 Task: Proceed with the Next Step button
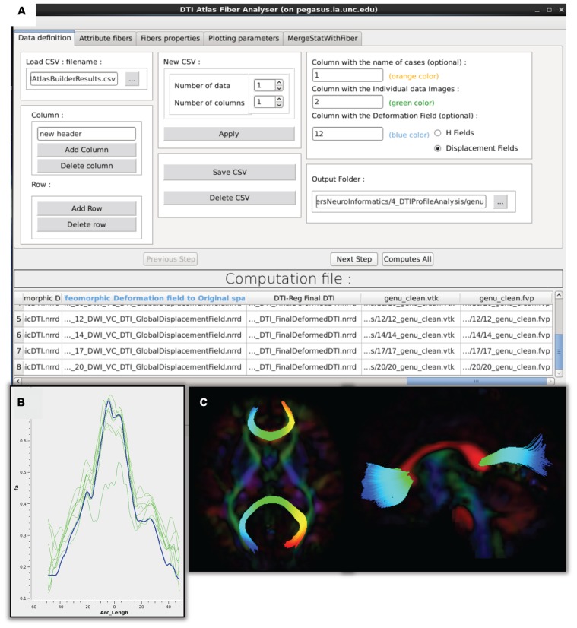[x=353, y=259]
